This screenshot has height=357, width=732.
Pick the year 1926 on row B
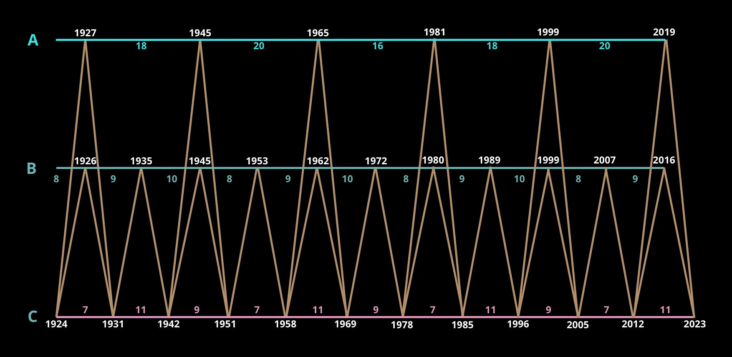click(85, 161)
